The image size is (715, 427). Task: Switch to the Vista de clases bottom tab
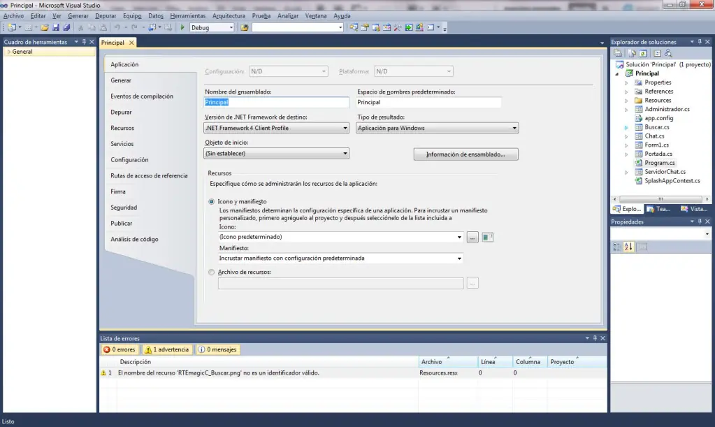(x=694, y=209)
